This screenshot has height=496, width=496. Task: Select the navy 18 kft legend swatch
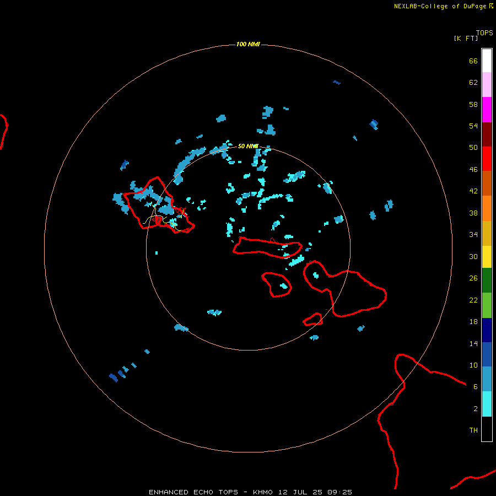pyautogui.click(x=487, y=330)
